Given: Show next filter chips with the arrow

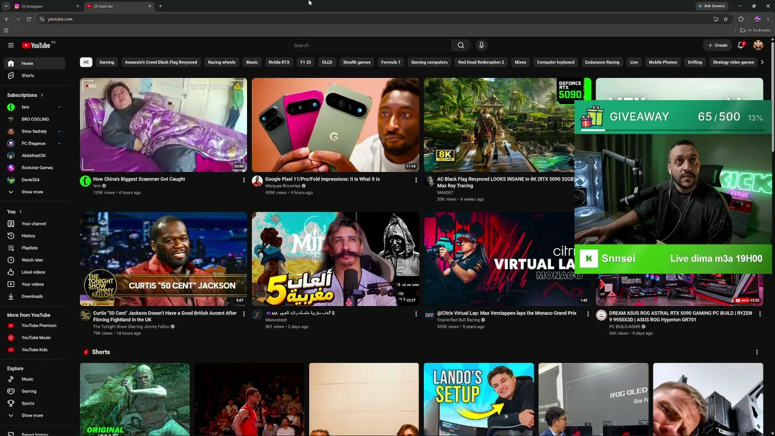Looking at the screenshot, I should pyautogui.click(x=762, y=62).
